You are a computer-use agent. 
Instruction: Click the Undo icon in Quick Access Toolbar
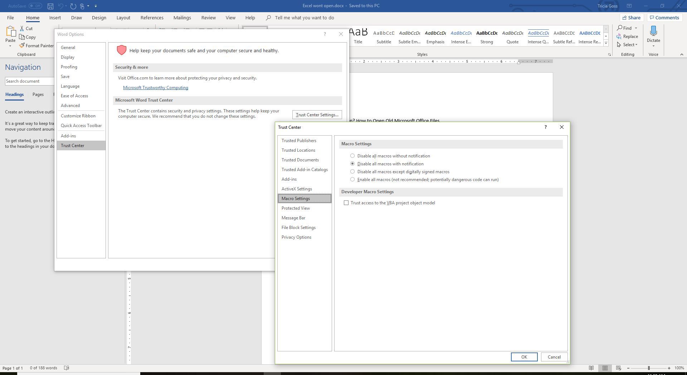[x=61, y=6]
